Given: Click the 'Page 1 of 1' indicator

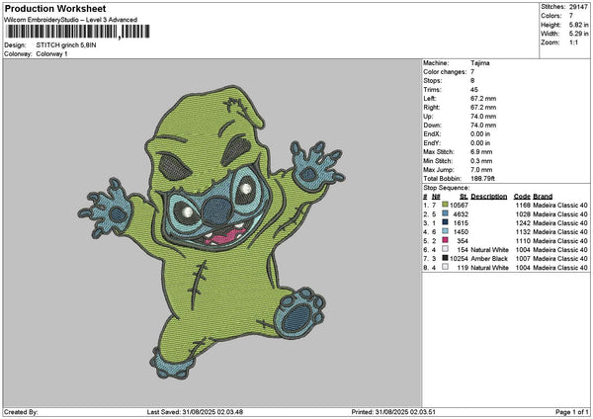Looking at the screenshot, I should coord(572,412).
